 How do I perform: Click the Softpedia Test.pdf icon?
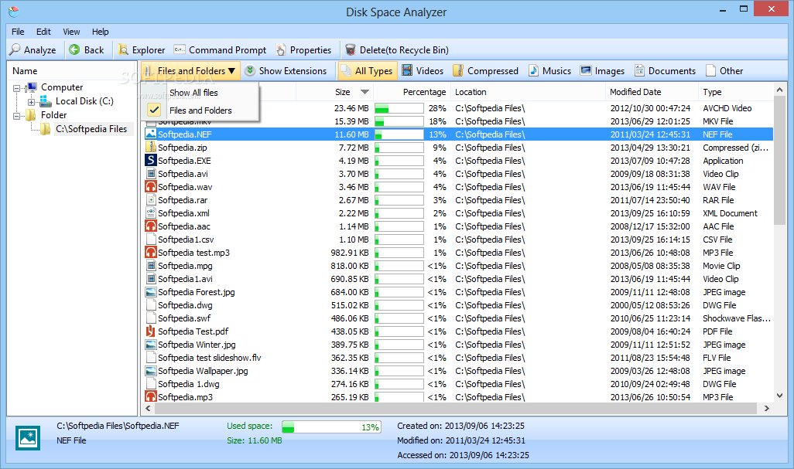coord(150,331)
